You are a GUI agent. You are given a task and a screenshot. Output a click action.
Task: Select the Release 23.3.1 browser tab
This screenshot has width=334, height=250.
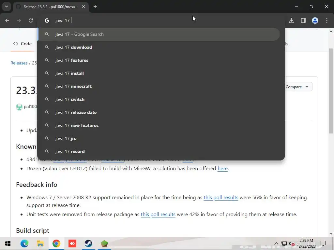(51, 7)
